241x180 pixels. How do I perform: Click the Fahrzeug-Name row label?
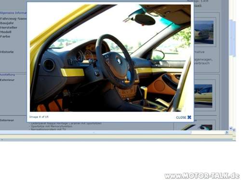coord(13,19)
